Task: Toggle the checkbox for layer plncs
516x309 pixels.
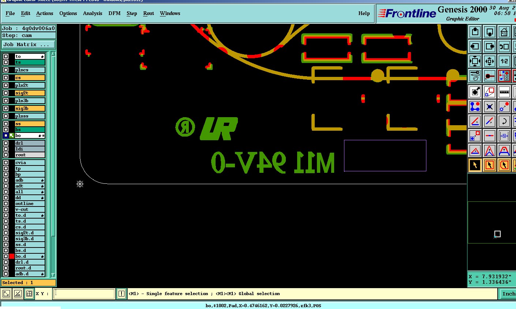Action: point(6,70)
